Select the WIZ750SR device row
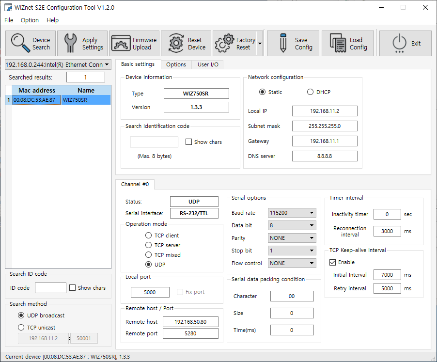437x362 pixels. tap(58, 100)
